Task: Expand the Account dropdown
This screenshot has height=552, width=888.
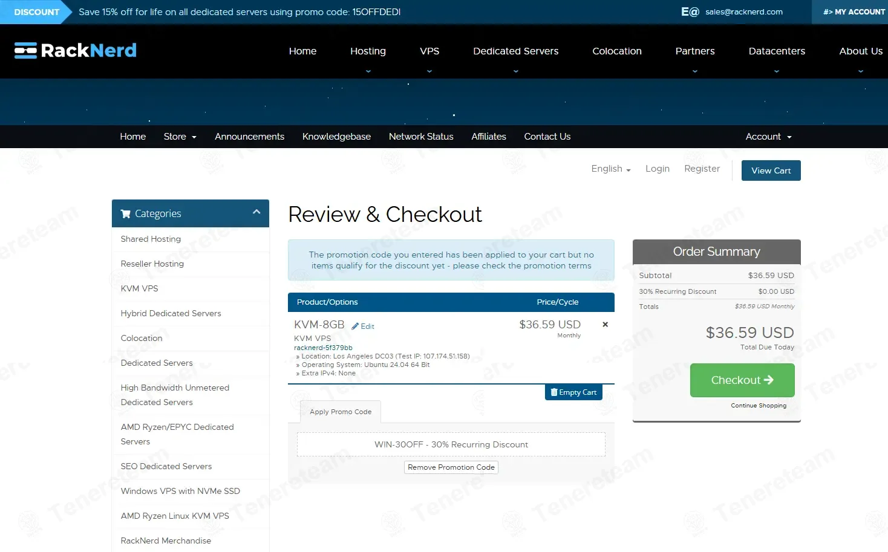Action: click(x=768, y=137)
